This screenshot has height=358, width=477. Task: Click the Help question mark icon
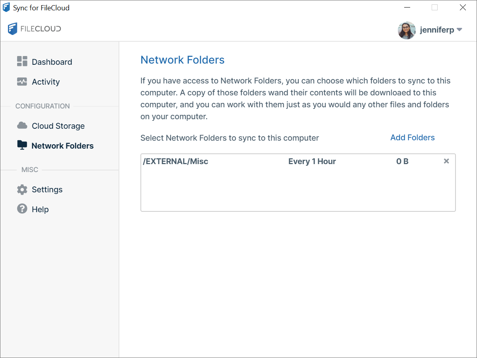coord(22,209)
